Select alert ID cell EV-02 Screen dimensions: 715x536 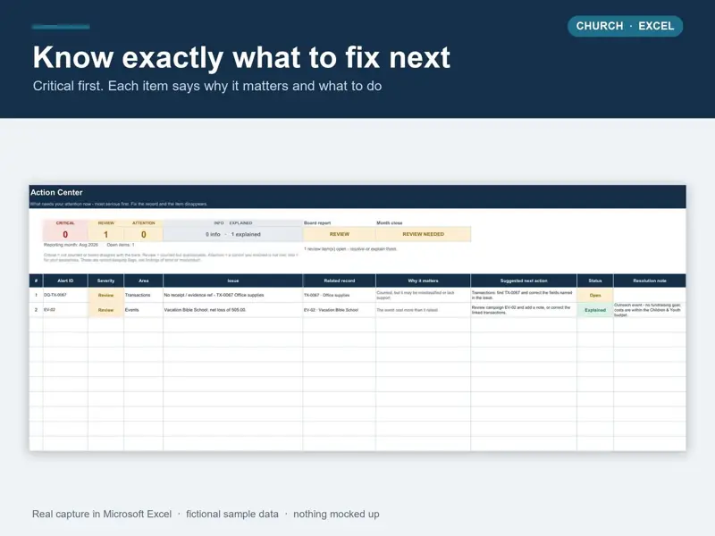click(65, 310)
